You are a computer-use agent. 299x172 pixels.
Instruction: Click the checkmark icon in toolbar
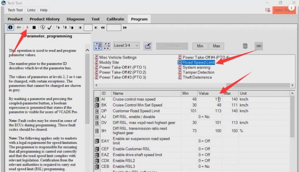pos(50,27)
